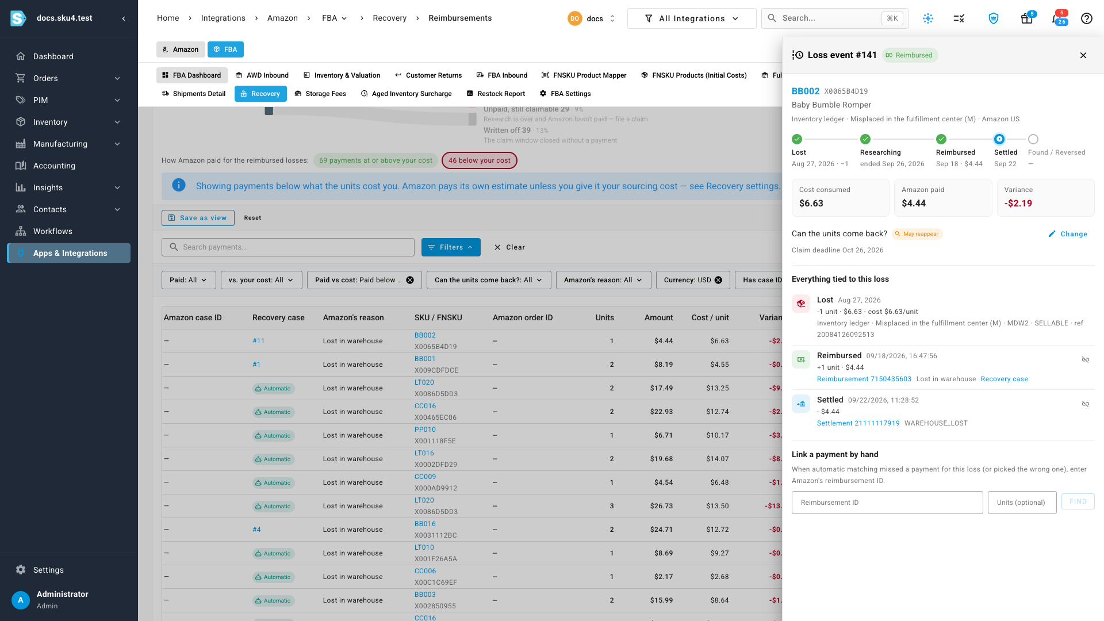Click the search magnifier in payments search
The image size is (1104, 621).
coord(174,247)
